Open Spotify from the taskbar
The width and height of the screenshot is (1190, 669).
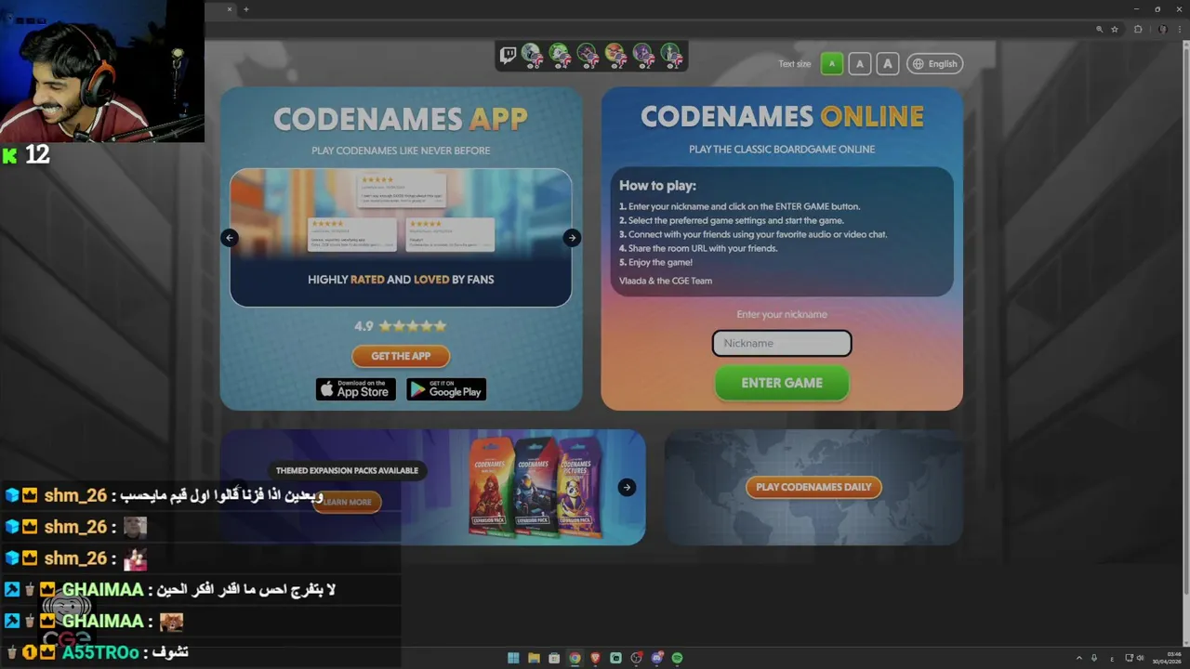[x=677, y=658]
